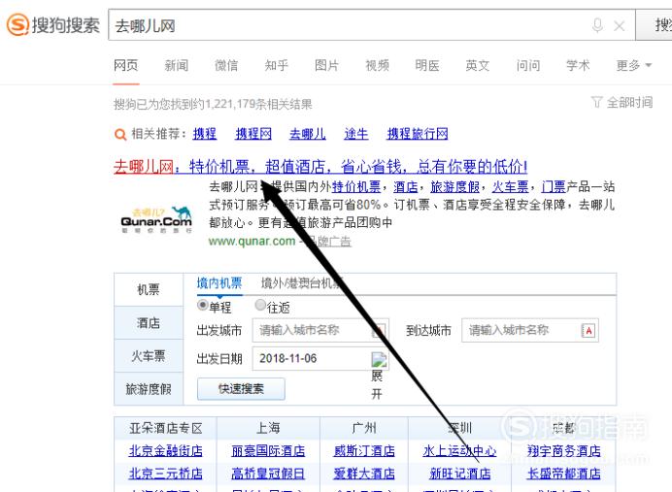Expand the 更多 category dropdown
Image resolution: width=672 pixels, height=492 pixels.
point(634,66)
